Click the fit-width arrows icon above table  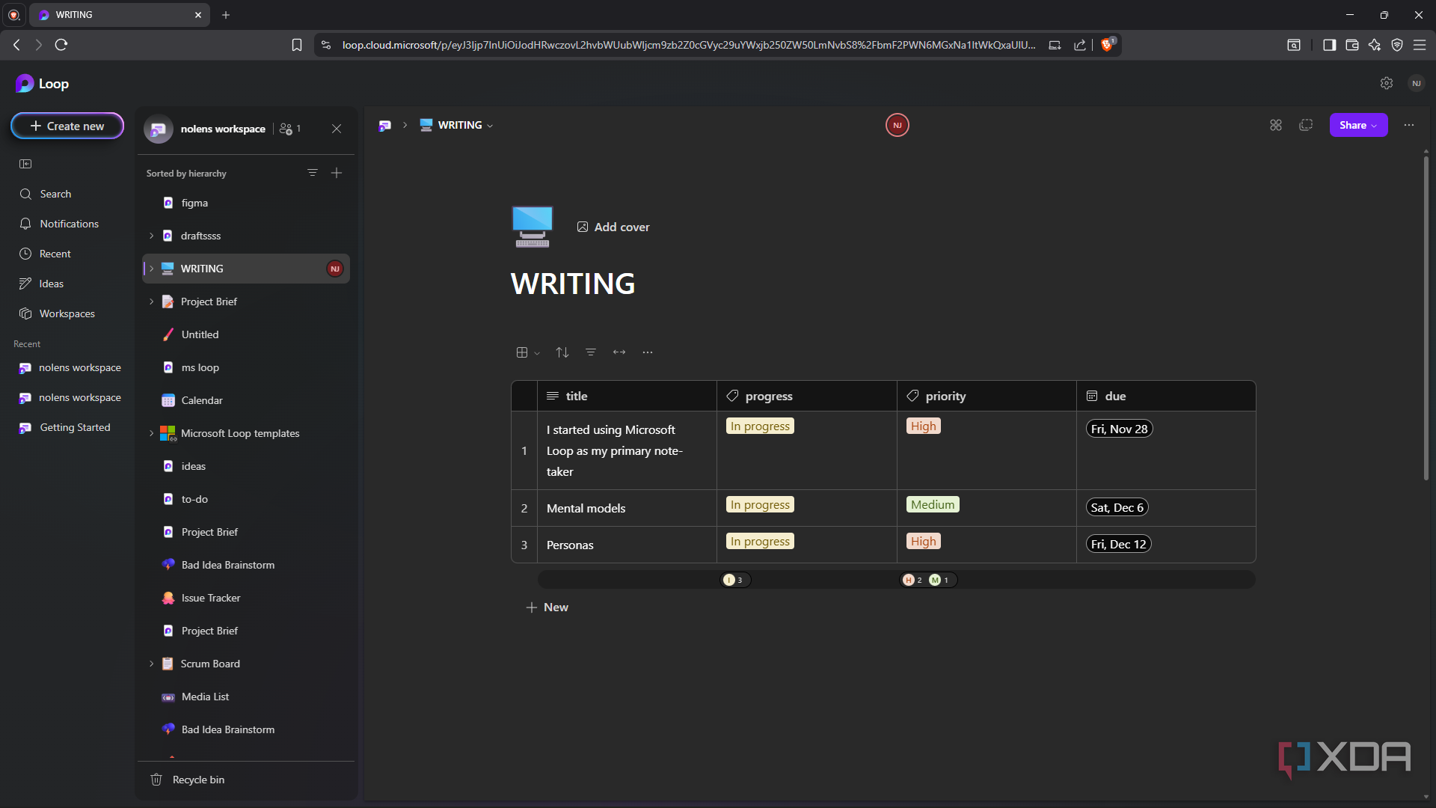pyautogui.click(x=619, y=352)
